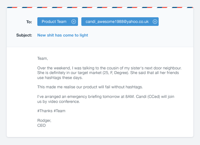Place cursor on the 'Team,' greeting line
Image resolution: width=200 pixels, height=145 pixels.
[x=43, y=59]
